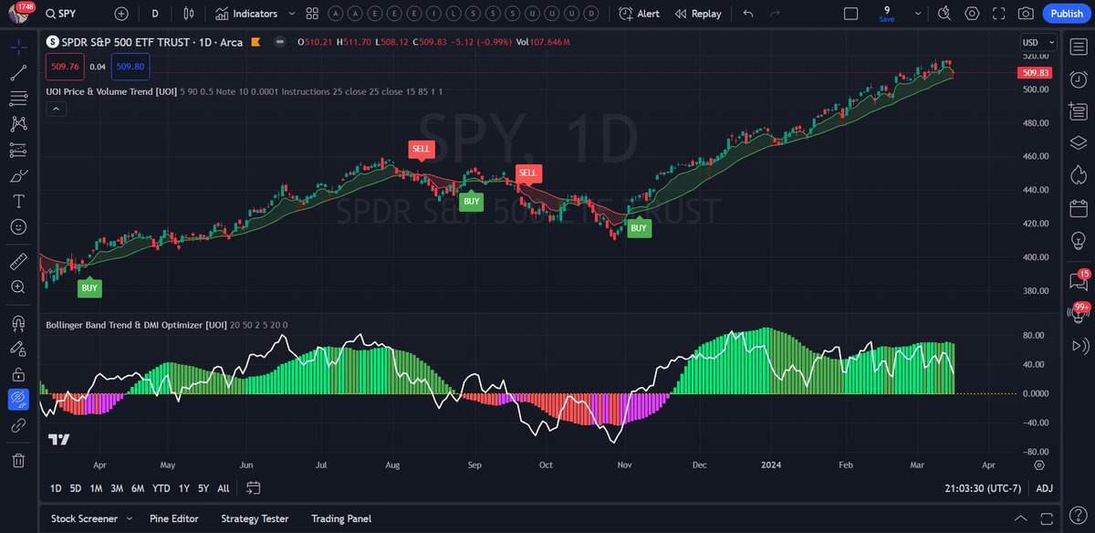Toggle magnet mode for drawings
This screenshot has width=1095, height=533.
tap(18, 323)
